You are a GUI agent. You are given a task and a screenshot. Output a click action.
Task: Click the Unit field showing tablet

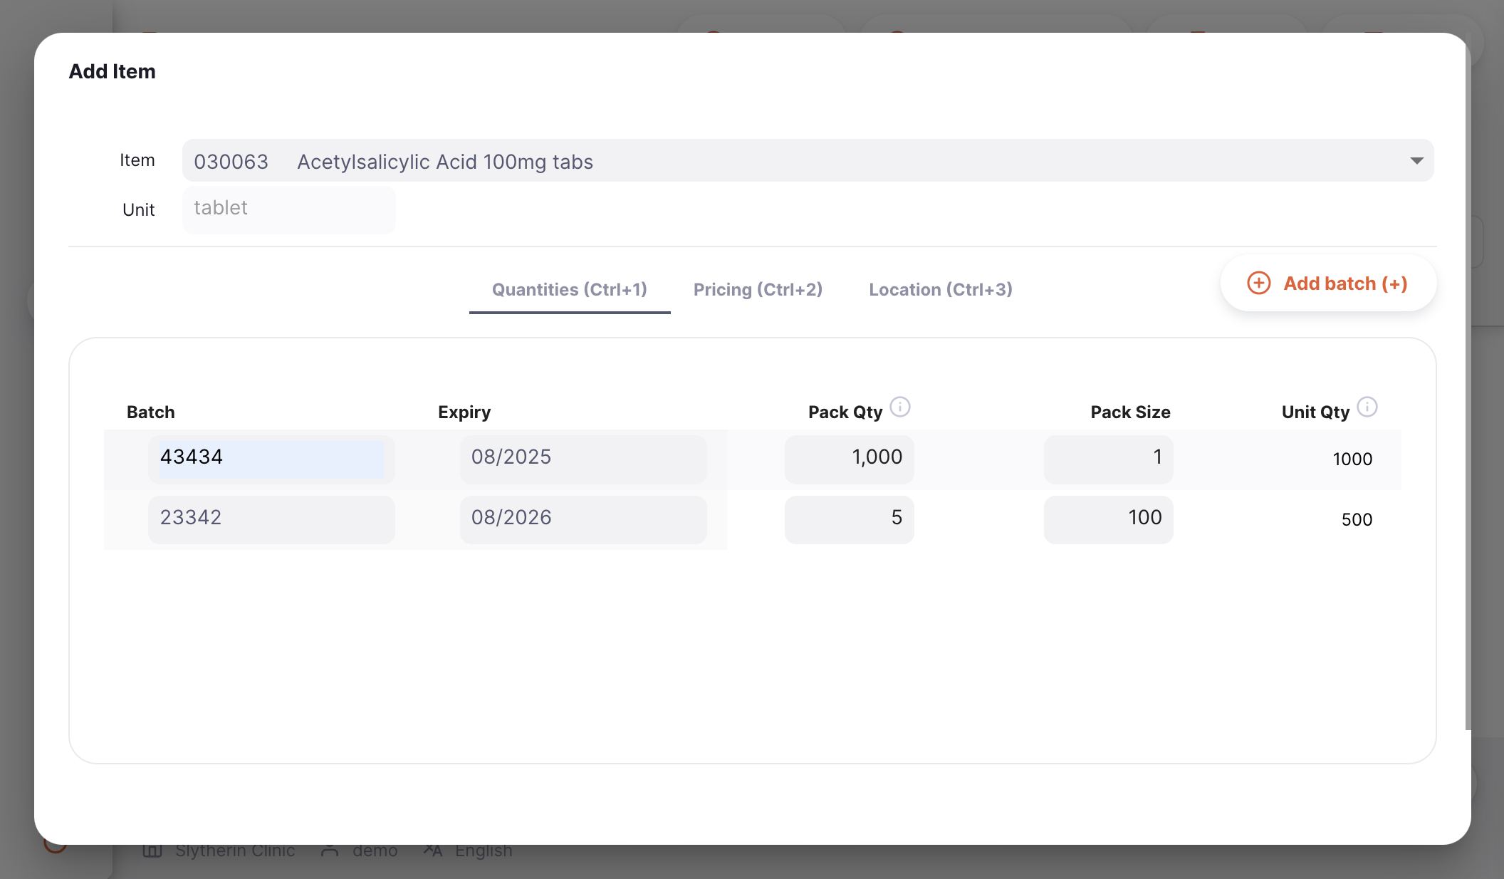pos(288,209)
